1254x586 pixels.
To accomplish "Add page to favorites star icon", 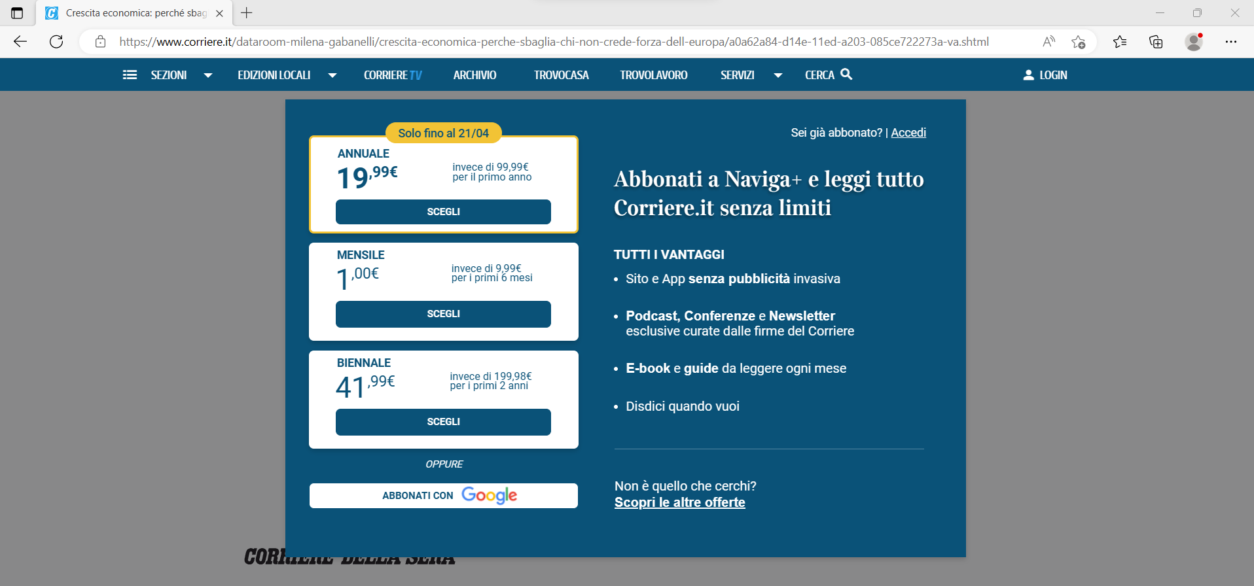I will click(x=1079, y=42).
